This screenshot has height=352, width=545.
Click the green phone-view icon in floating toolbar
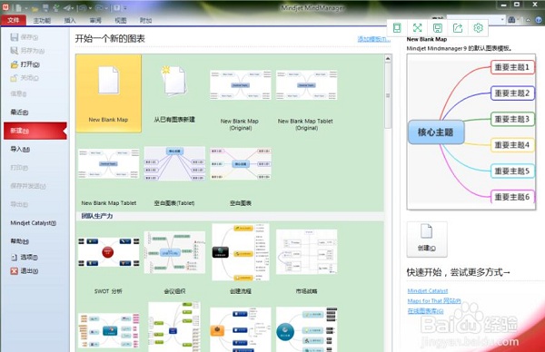(x=397, y=28)
